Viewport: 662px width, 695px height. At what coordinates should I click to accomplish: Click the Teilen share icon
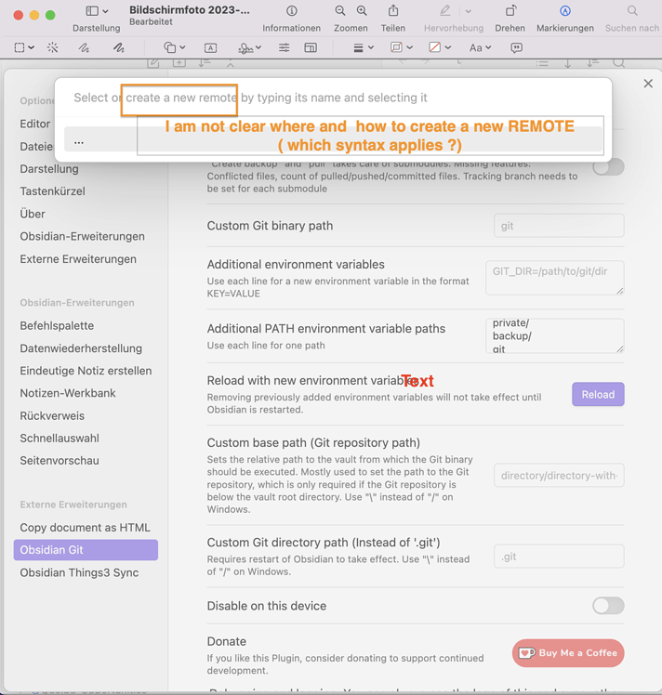(x=393, y=10)
